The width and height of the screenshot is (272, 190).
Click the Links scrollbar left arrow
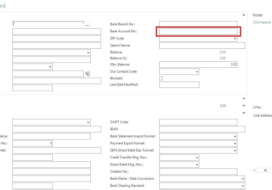(255, 170)
